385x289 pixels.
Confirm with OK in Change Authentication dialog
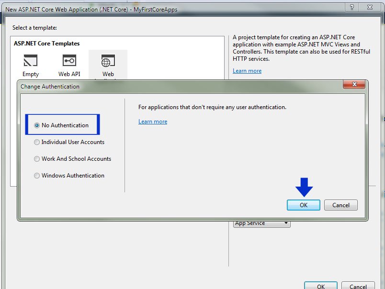point(304,205)
